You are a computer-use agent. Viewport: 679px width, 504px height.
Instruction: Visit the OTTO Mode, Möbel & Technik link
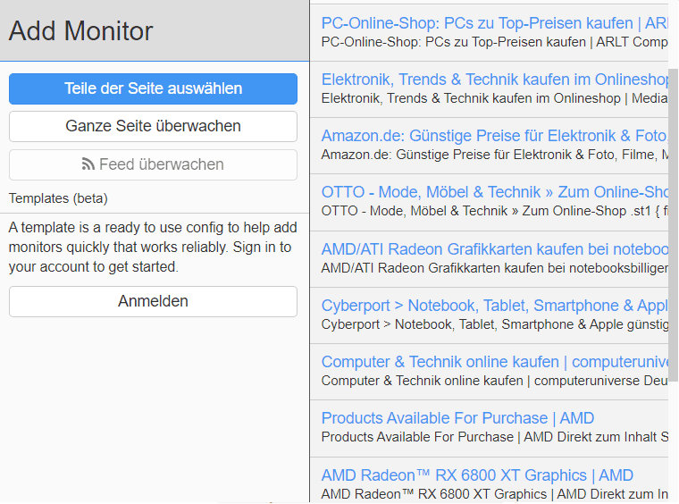click(x=495, y=192)
